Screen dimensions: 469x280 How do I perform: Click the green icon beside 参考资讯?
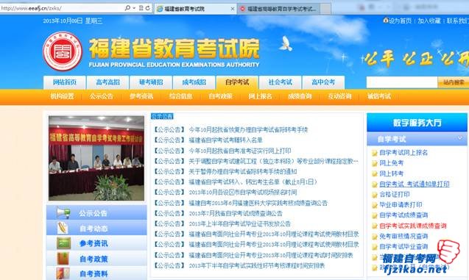(63, 243)
